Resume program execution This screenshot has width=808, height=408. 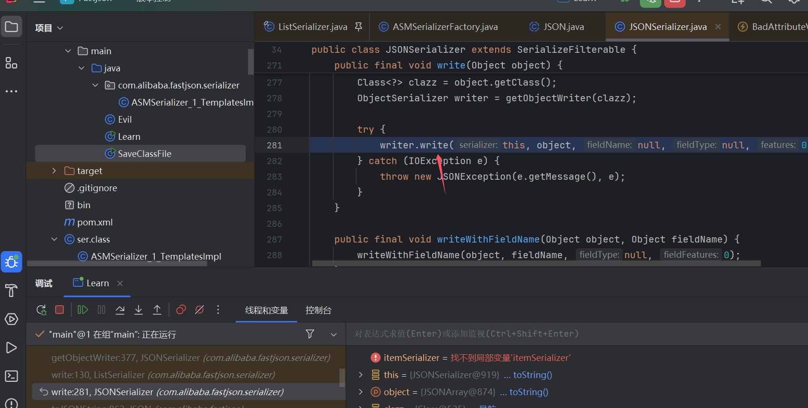click(x=82, y=310)
